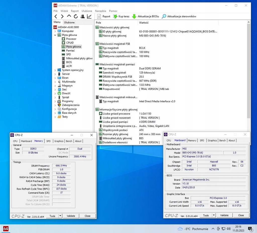Click the Refresh icon in AIDA64 toolbar
This screenshot has height=233, width=257.
[x=76, y=17]
